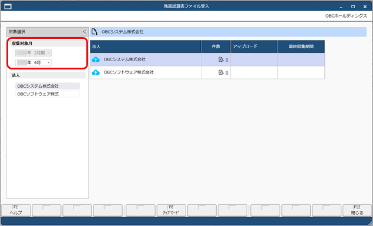The width and height of the screenshot is (373, 226).
Task: Click the アップロード cell for OBCシステム株式会社
Action: pos(254,59)
